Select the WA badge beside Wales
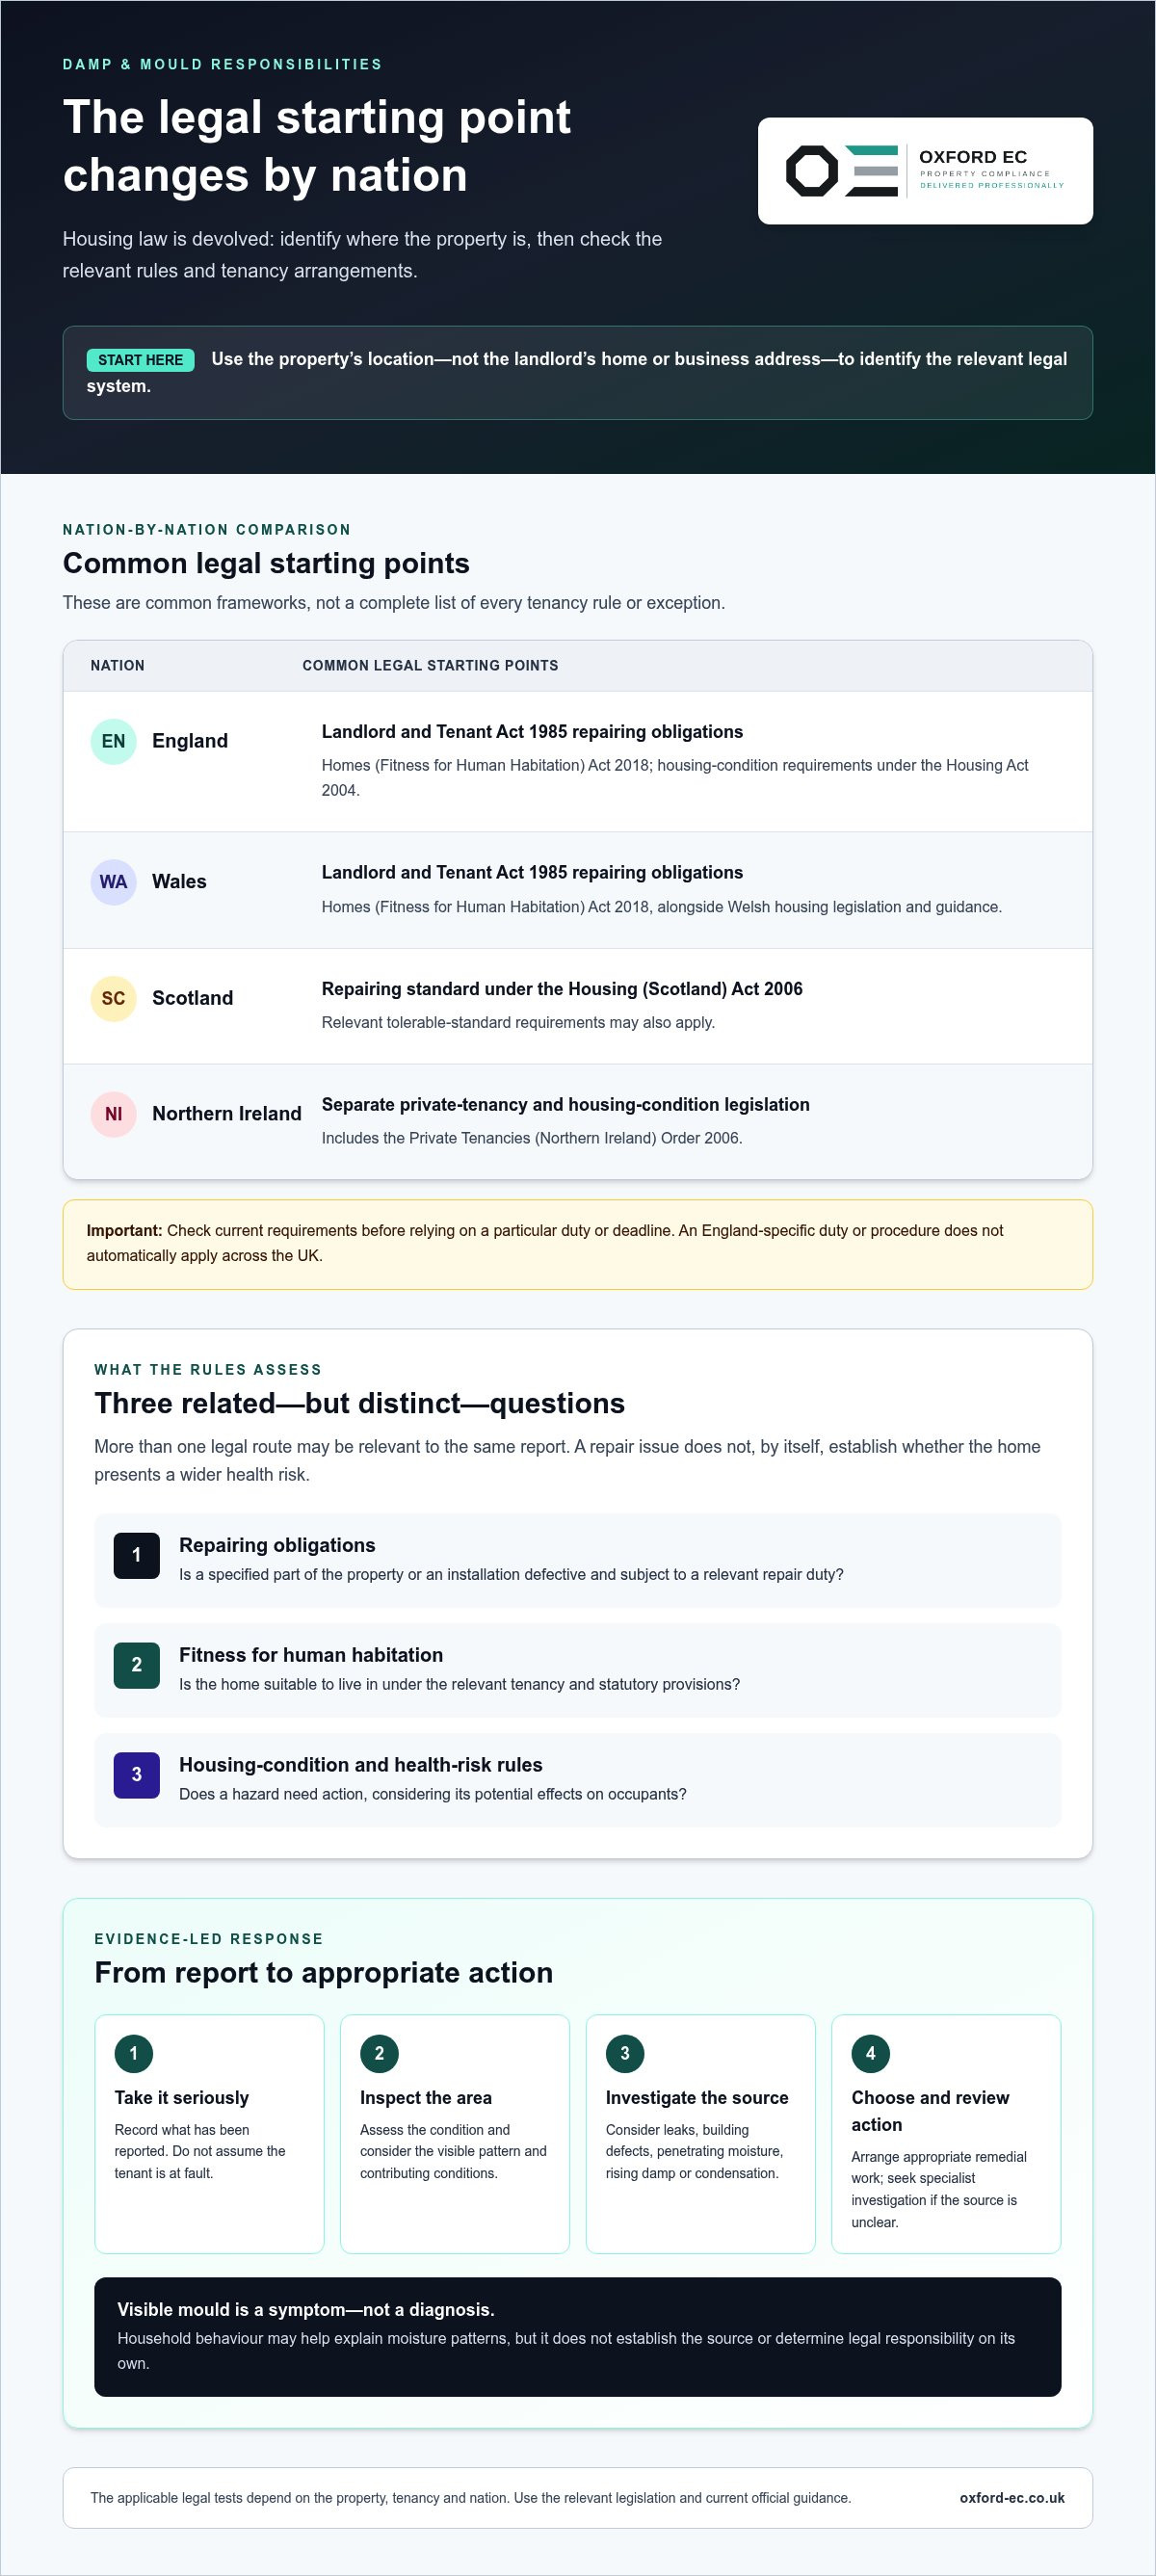This screenshot has height=2576, width=1156. 113,882
